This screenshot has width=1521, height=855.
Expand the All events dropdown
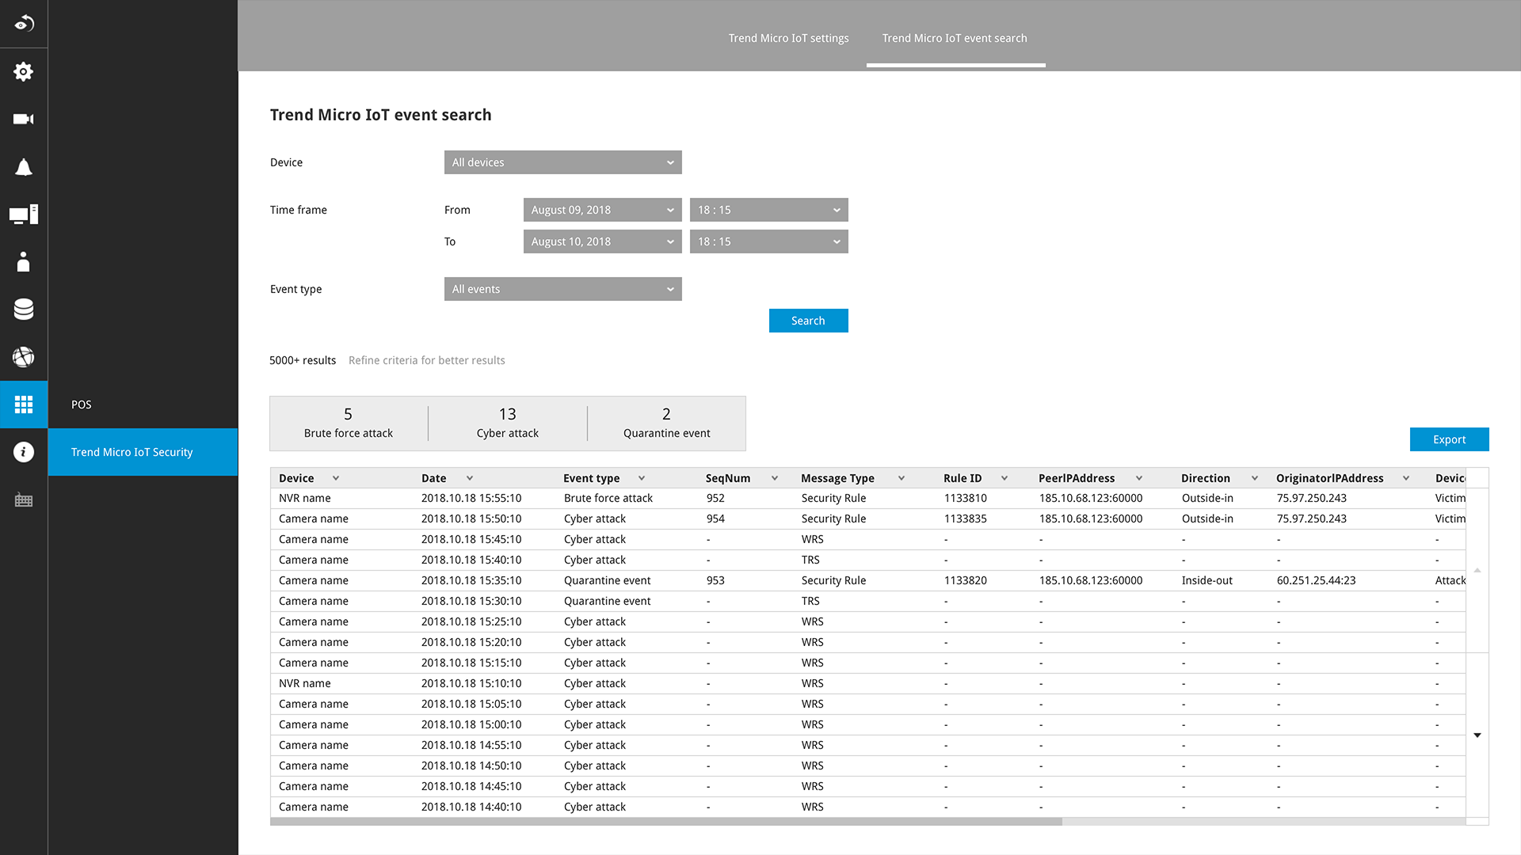click(x=562, y=289)
